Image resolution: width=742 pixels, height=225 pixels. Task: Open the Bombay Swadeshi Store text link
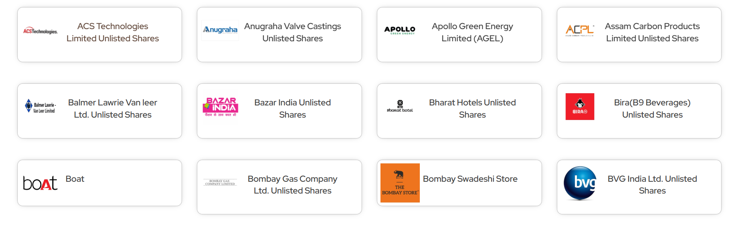(x=470, y=179)
